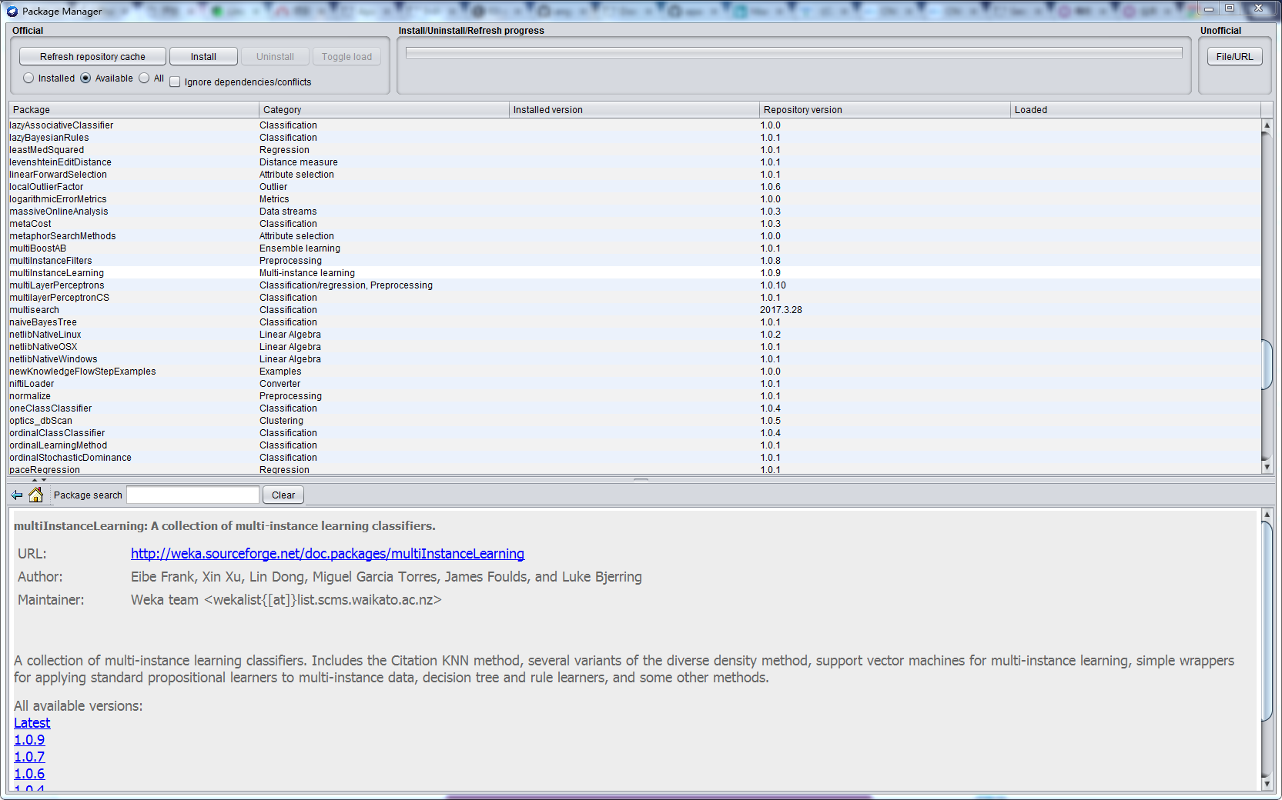Click the package table's scroll down arrow
This screenshot has width=1282, height=800.
coord(1267,467)
